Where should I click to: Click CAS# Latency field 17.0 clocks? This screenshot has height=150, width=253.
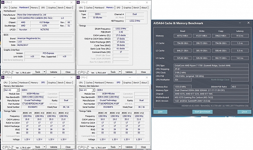[121, 35]
